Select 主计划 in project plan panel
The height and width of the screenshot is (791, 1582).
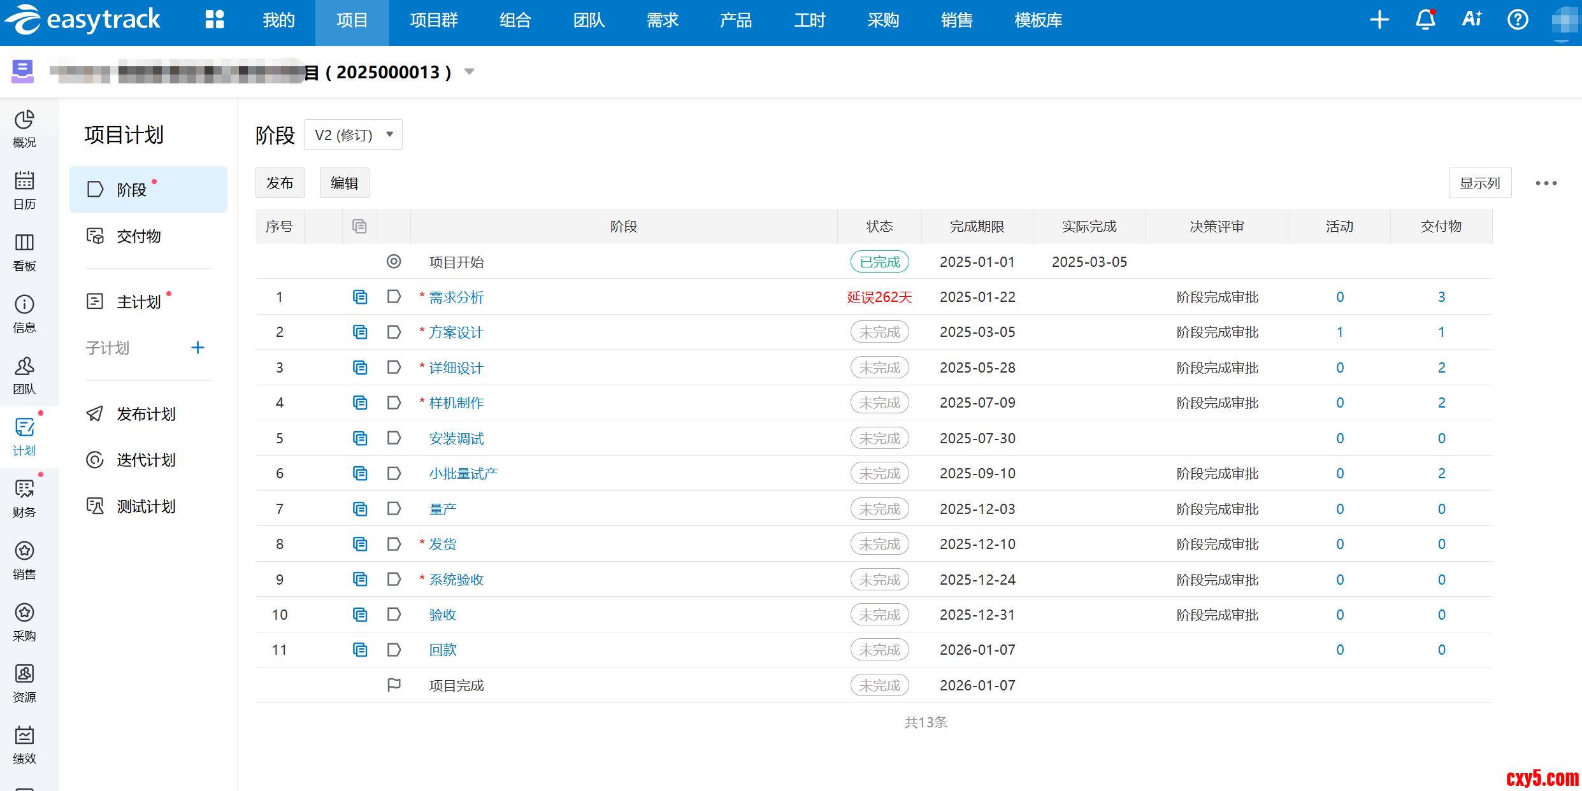(x=138, y=302)
